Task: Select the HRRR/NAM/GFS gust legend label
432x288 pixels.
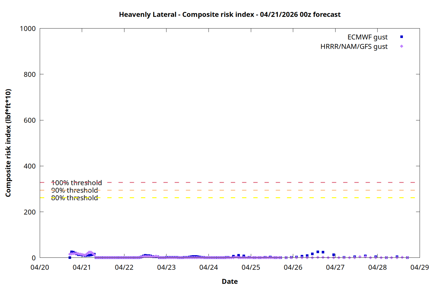Action: [x=354, y=47]
